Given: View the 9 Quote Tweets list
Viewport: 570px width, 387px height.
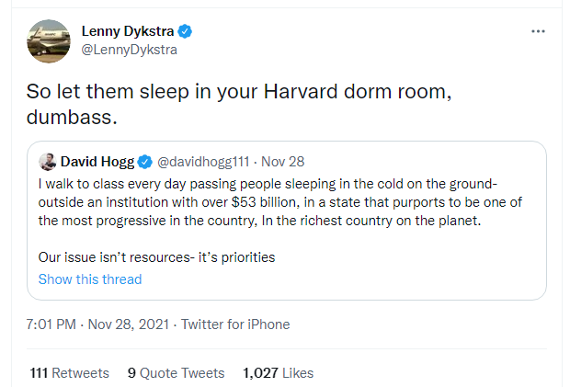Looking at the screenshot, I should click(176, 373).
